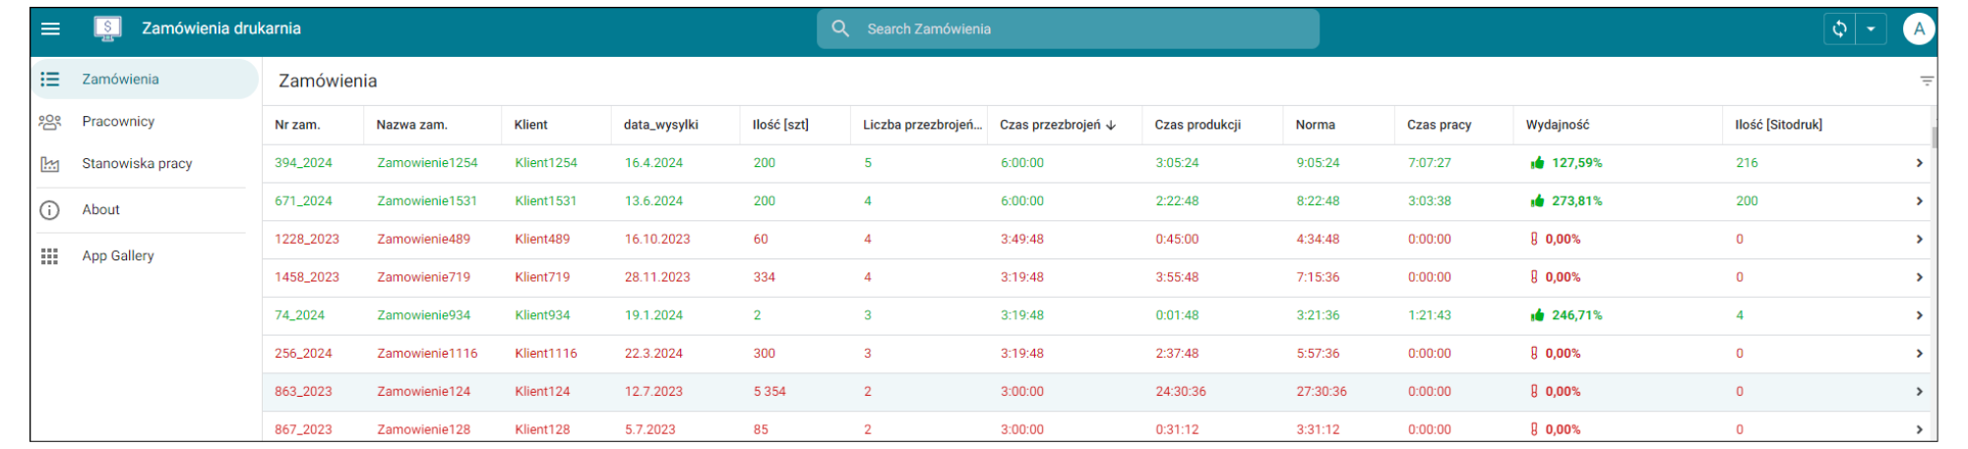
Task: Click the Zamówienia list icon in sidebar
Action: click(x=49, y=79)
